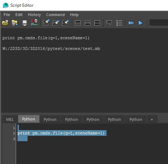This screenshot has height=164, width=168.
Task: Open the History menu
Action: [x=34, y=15]
